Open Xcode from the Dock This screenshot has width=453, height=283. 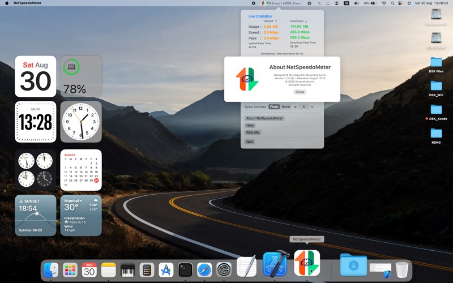[x=276, y=263]
